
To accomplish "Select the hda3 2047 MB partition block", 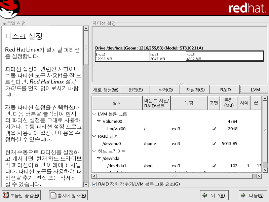I will click(167, 56).
